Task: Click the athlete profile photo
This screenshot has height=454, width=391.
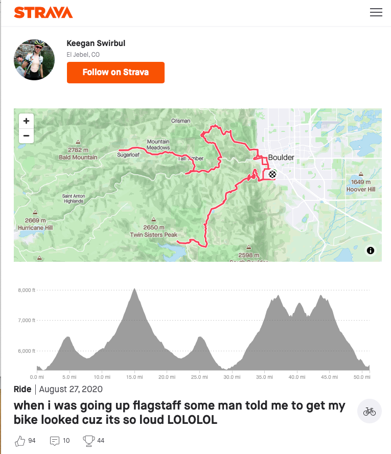Action: pyautogui.click(x=34, y=59)
